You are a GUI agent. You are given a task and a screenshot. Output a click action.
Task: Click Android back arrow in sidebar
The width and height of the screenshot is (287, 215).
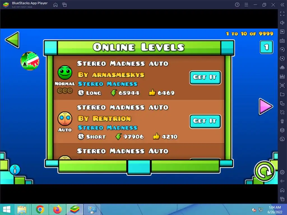[282, 181]
